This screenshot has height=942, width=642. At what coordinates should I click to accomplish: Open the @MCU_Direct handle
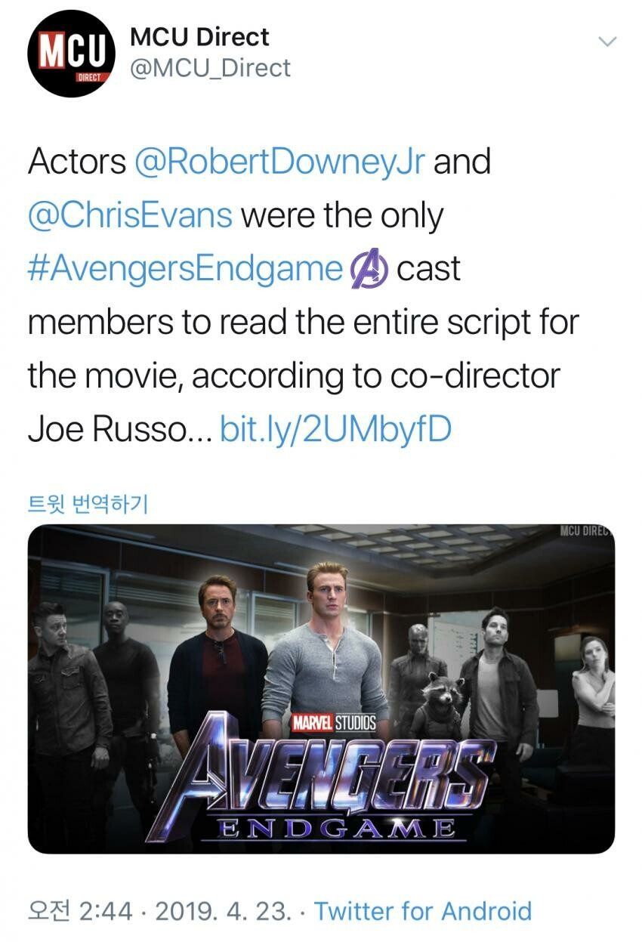click(210, 68)
